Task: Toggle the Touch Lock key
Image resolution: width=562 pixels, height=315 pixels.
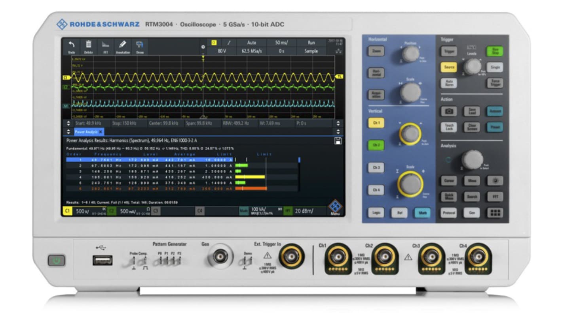Action: [x=449, y=127]
